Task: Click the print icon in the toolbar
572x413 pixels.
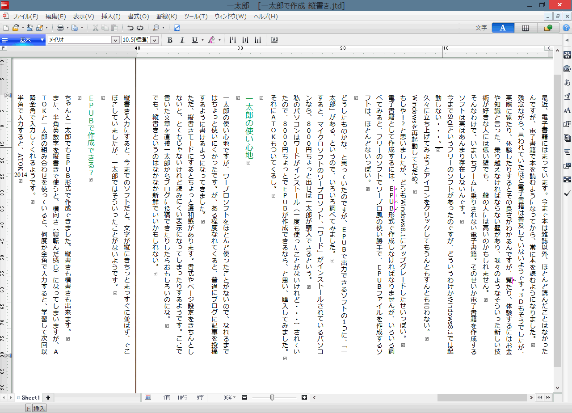Action: pos(60,28)
